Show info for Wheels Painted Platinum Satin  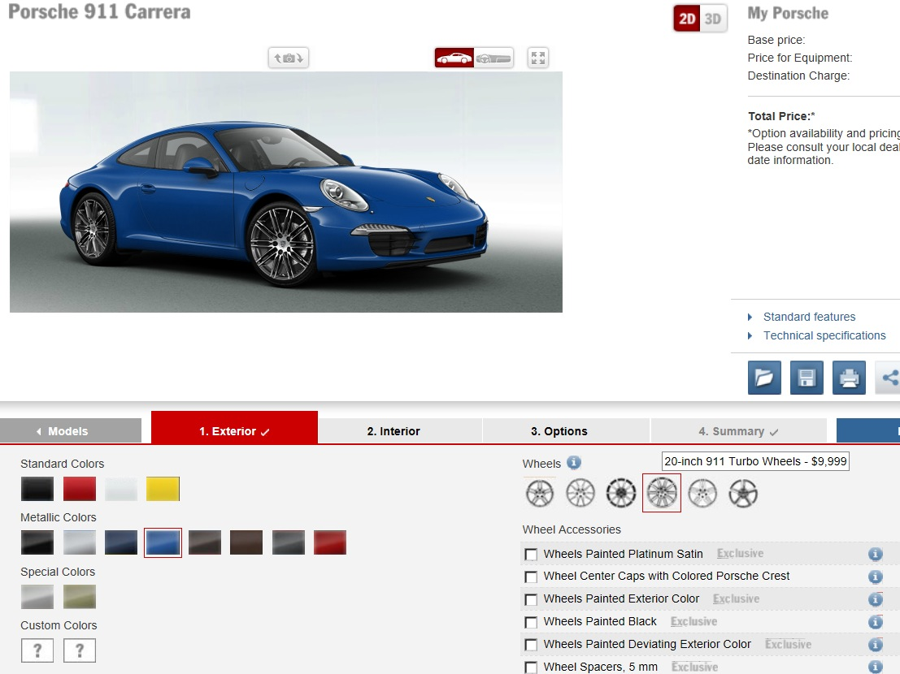(875, 554)
